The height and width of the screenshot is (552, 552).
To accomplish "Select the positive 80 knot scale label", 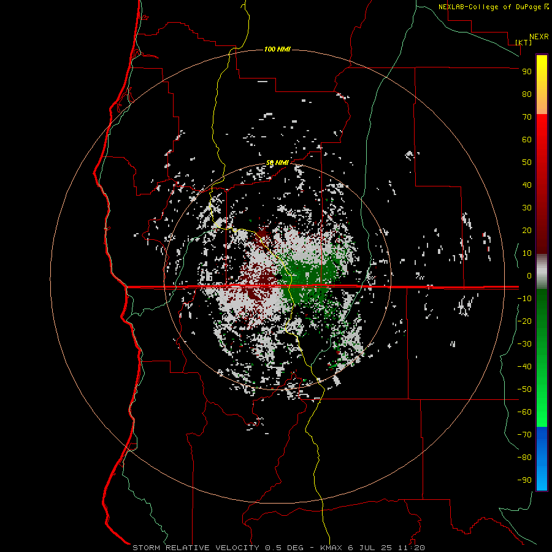I will [527, 94].
